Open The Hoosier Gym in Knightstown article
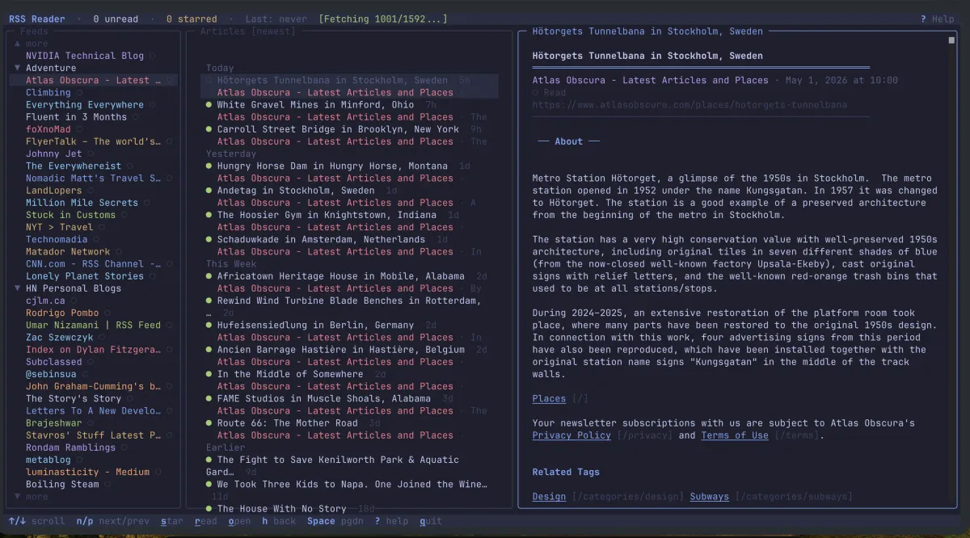970x538 pixels. (x=327, y=215)
